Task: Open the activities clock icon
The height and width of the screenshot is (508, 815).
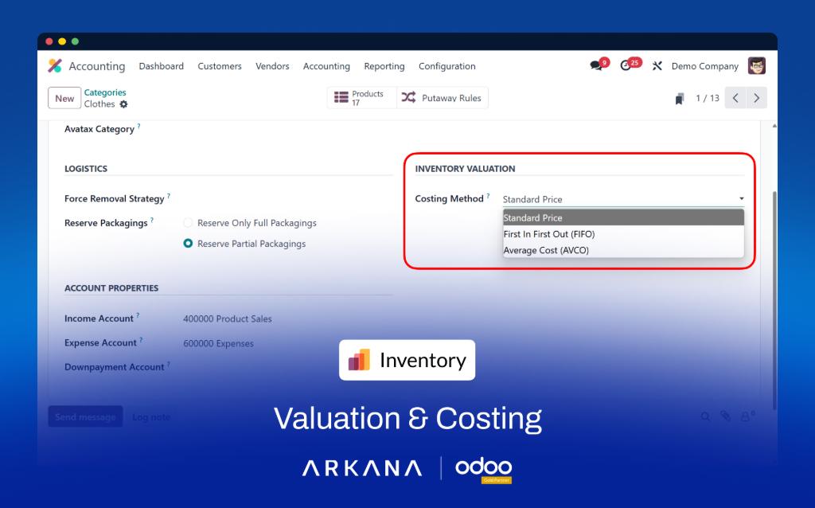Action: tap(626, 65)
